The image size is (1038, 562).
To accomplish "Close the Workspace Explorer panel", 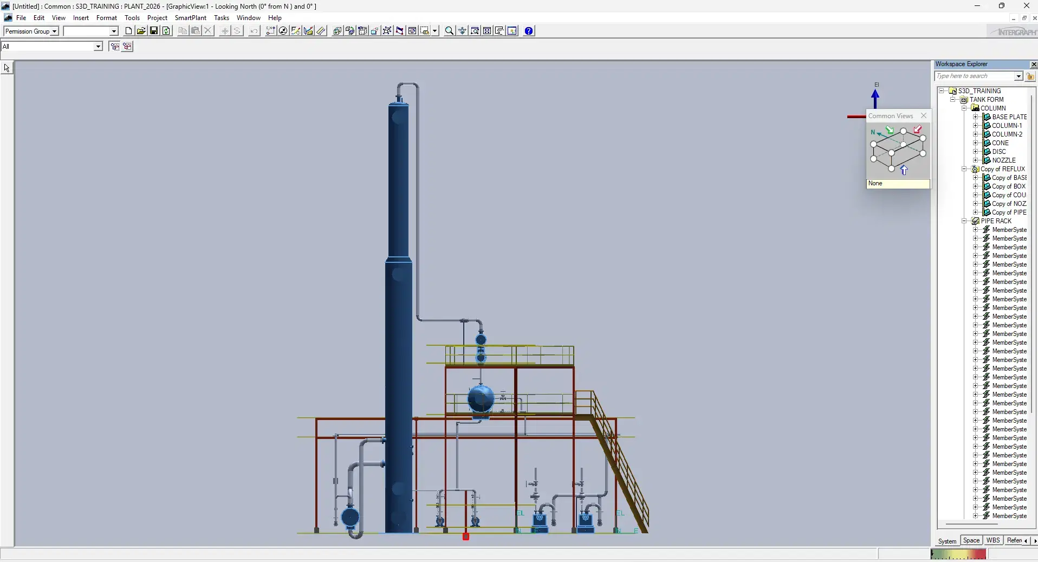I will coord(1033,64).
